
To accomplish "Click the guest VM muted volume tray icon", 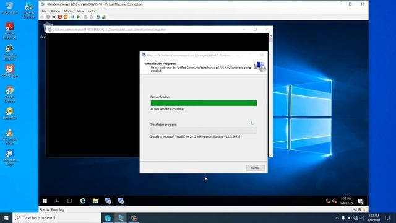I will pos(334,201).
